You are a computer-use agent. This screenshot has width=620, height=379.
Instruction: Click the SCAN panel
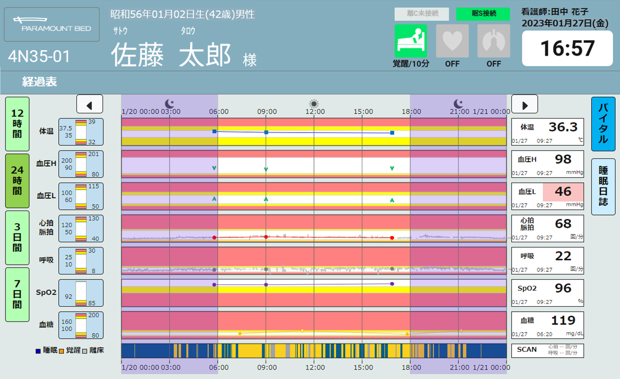(x=547, y=350)
